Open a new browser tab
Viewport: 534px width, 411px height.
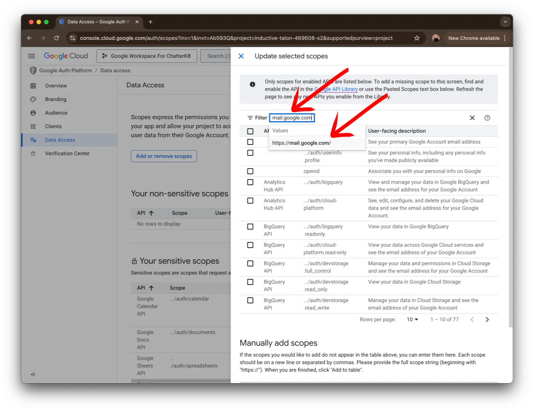point(151,22)
